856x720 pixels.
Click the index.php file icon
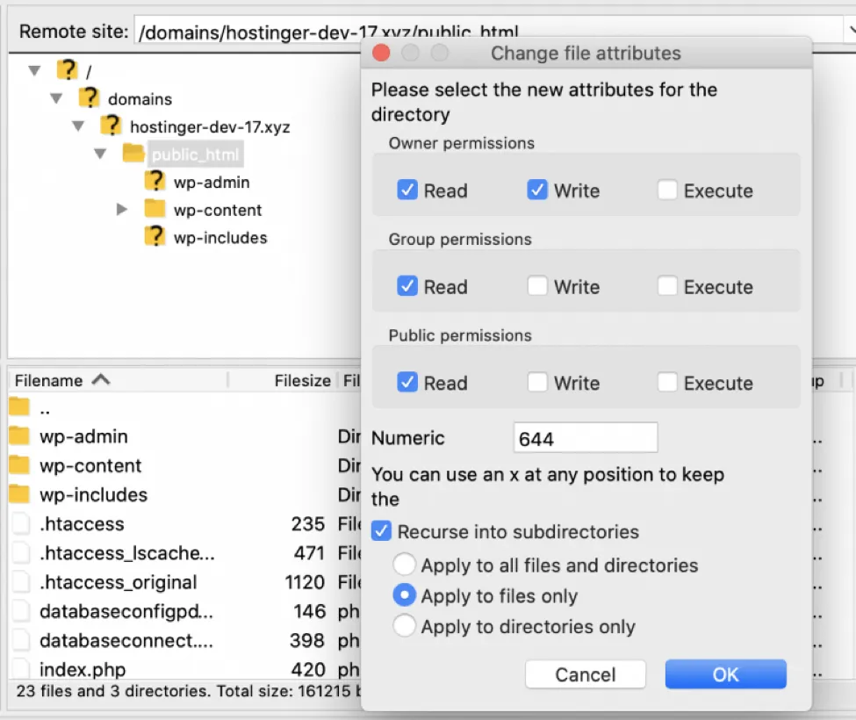tap(19, 670)
